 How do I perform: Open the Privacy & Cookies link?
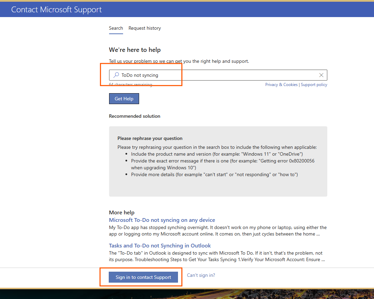[x=281, y=85]
